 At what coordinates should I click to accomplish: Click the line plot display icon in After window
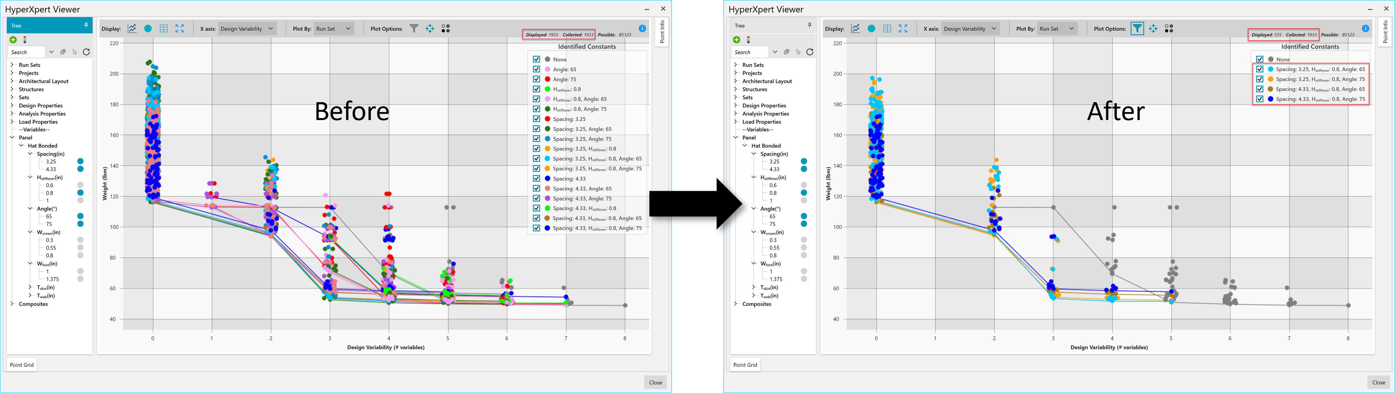coord(856,29)
